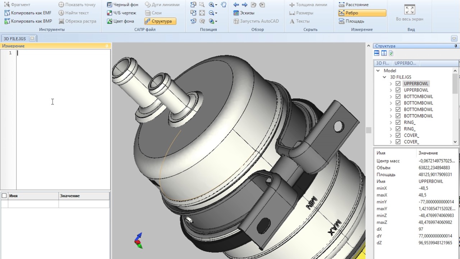
Task: Expand the first COVER_ node
Action: [x=391, y=136]
